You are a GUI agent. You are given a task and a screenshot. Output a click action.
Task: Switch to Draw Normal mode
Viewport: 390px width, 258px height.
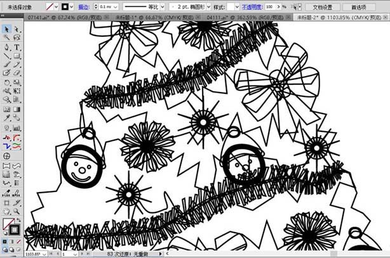[4, 249]
